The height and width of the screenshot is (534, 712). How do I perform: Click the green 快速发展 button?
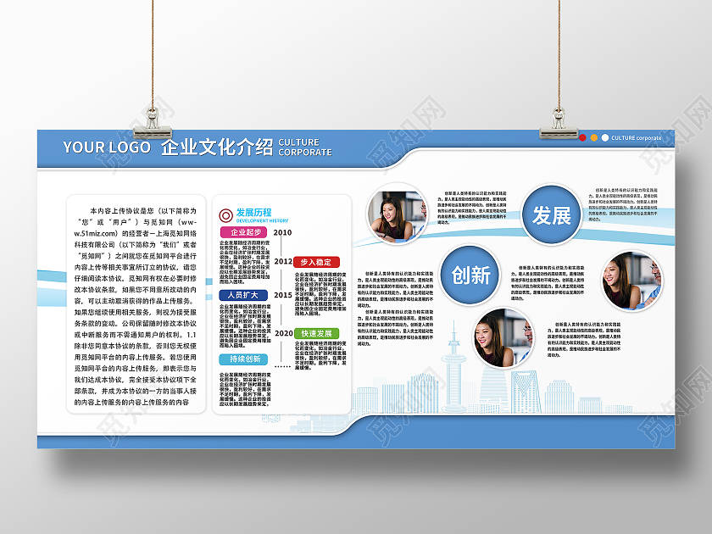pyautogui.click(x=316, y=332)
